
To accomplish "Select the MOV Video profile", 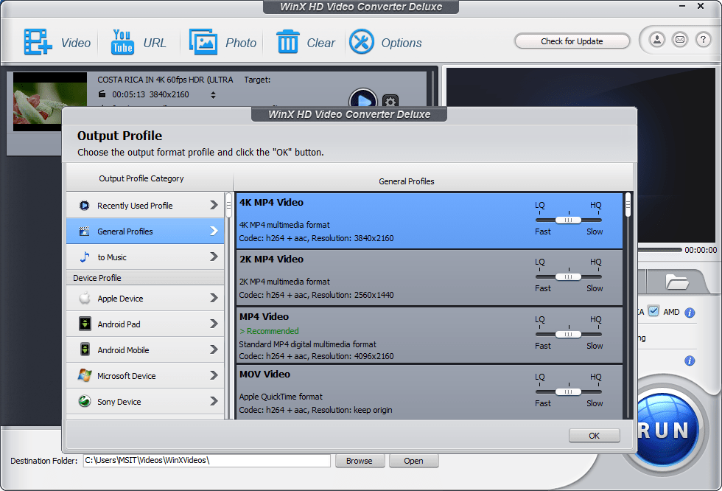I will point(383,391).
